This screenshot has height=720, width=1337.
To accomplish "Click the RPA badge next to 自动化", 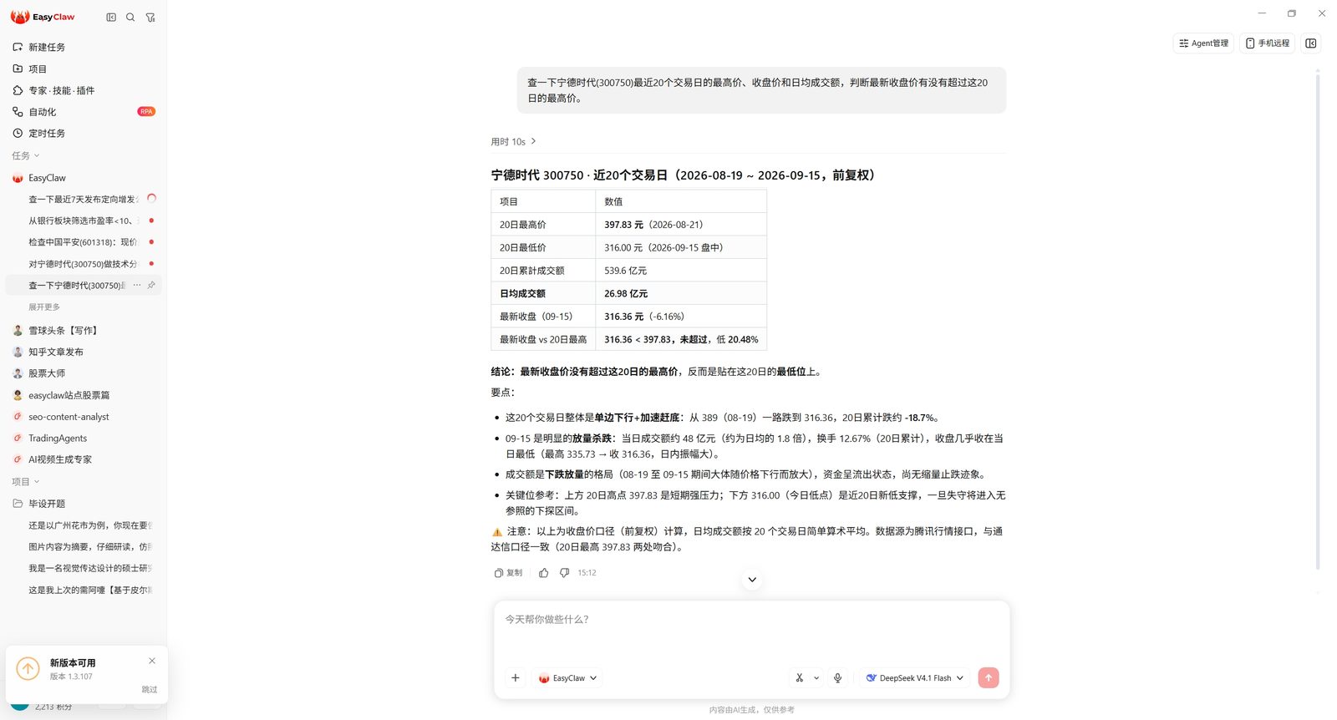I will 146,111.
